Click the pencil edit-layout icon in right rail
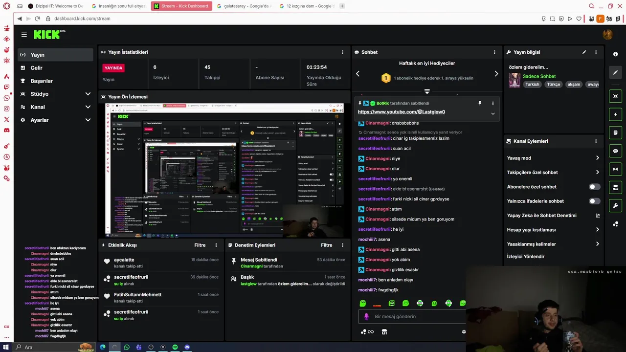Viewport: 626px width, 352px height. coord(615,72)
